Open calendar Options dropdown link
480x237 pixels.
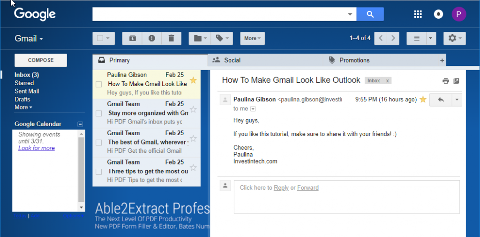[74, 216]
